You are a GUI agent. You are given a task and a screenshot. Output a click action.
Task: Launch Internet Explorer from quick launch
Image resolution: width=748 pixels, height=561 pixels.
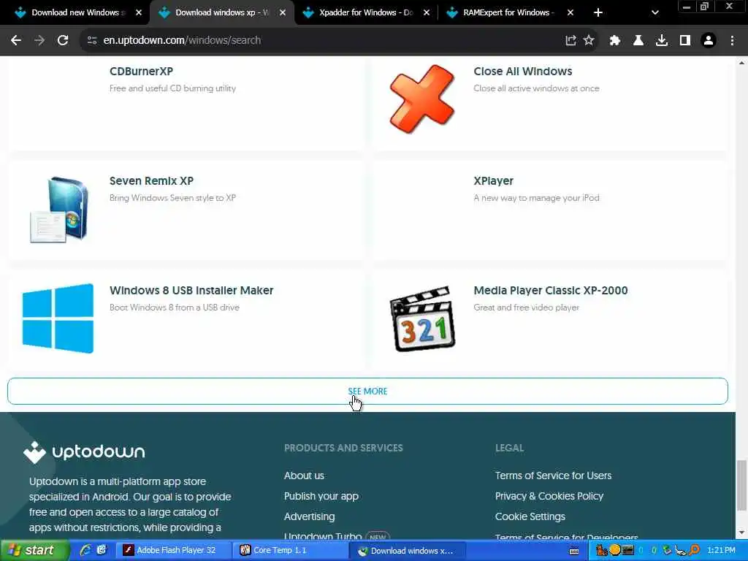coord(86,550)
